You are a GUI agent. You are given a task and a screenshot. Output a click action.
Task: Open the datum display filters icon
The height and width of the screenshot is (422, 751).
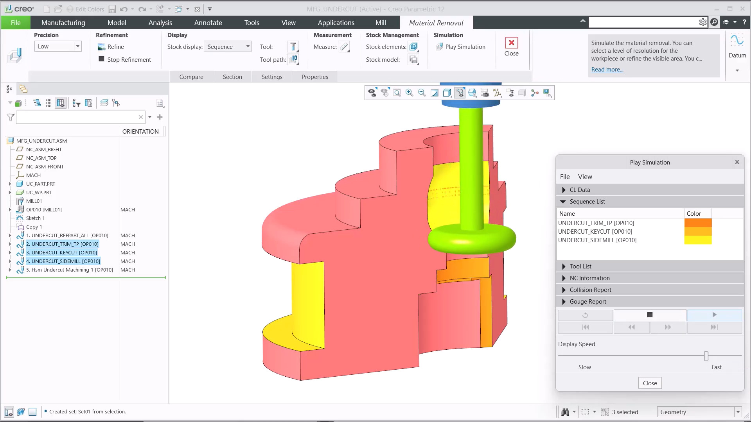pyautogui.click(x=497, y=93)
